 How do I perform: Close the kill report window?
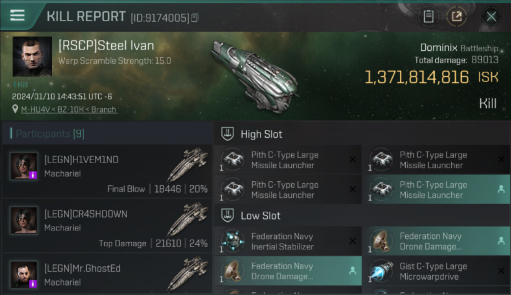click(x=491, y=17)
